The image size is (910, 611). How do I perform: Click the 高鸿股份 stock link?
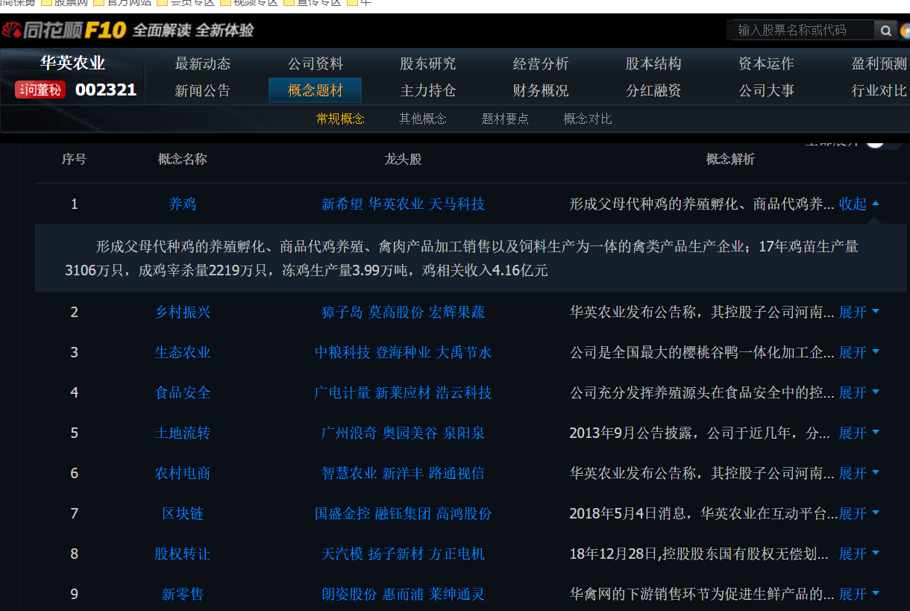464,513
